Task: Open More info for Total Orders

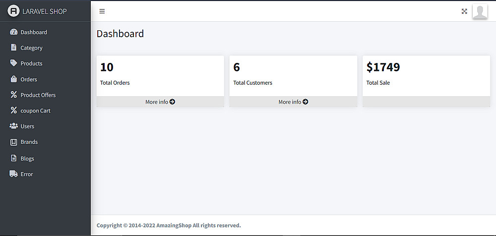Action: [160, 102]
